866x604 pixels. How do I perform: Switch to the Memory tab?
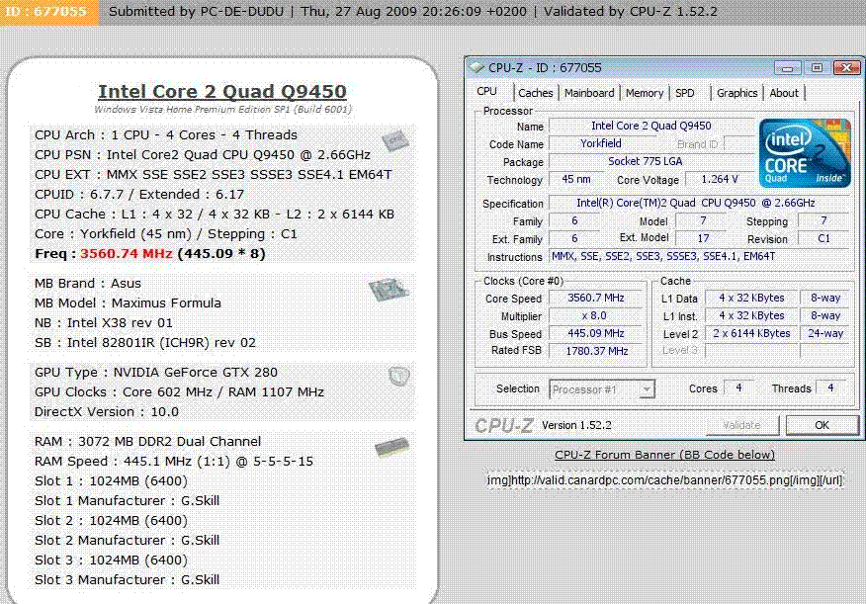click(644, 93)
